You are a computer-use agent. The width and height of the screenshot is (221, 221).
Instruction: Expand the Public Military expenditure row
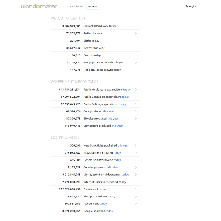[x=136, y=104]
